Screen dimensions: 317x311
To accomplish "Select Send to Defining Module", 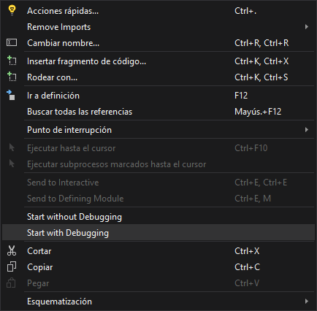I will tap(158, 199).
